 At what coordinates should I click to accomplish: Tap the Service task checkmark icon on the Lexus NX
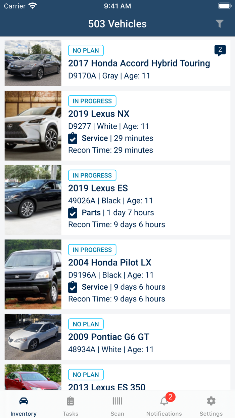tap(73, 138)
